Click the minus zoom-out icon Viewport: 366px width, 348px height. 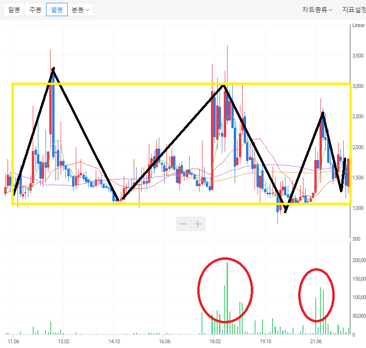183,224
